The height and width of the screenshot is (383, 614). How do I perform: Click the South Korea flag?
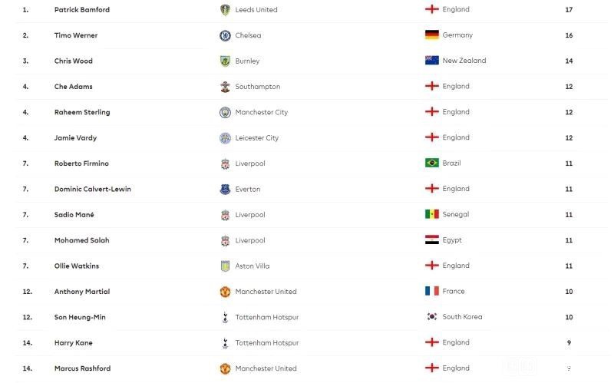point(432,316)
